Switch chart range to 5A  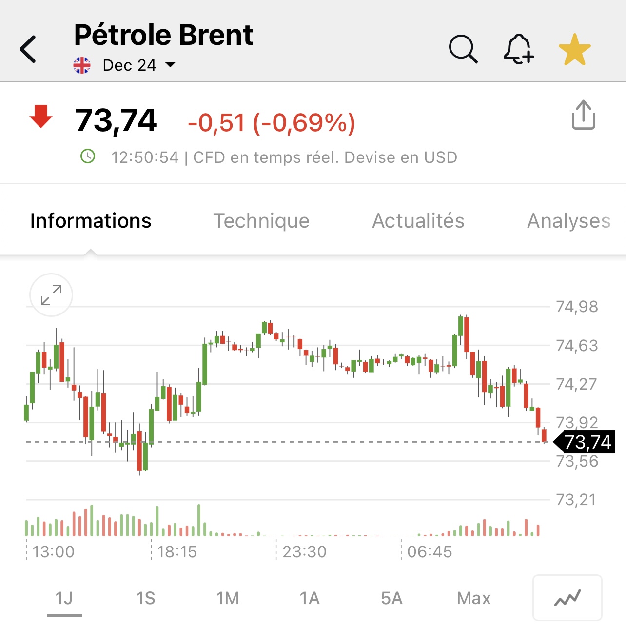coord(391,598)
